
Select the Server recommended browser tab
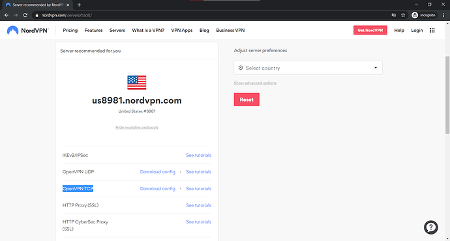[37, 5]
